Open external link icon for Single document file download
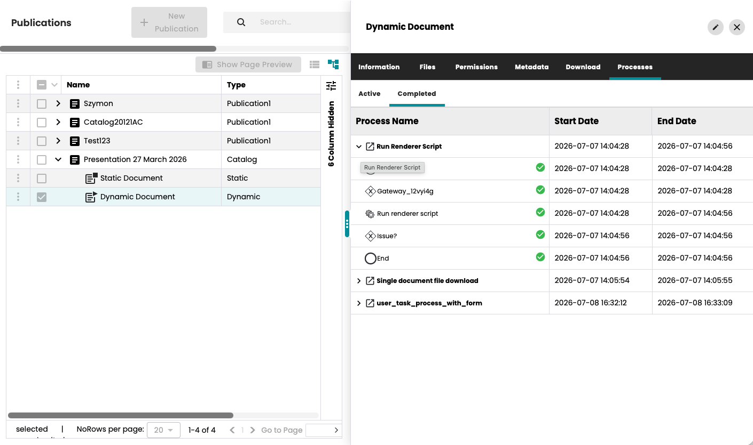Viewport: 753px width, 445px height. (370, 281)
